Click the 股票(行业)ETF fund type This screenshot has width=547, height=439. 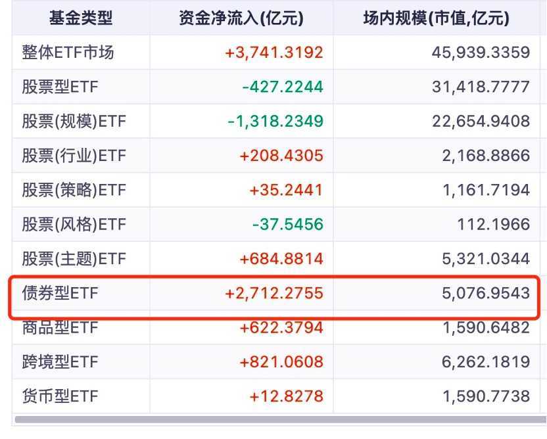click(x=74, y=156)
